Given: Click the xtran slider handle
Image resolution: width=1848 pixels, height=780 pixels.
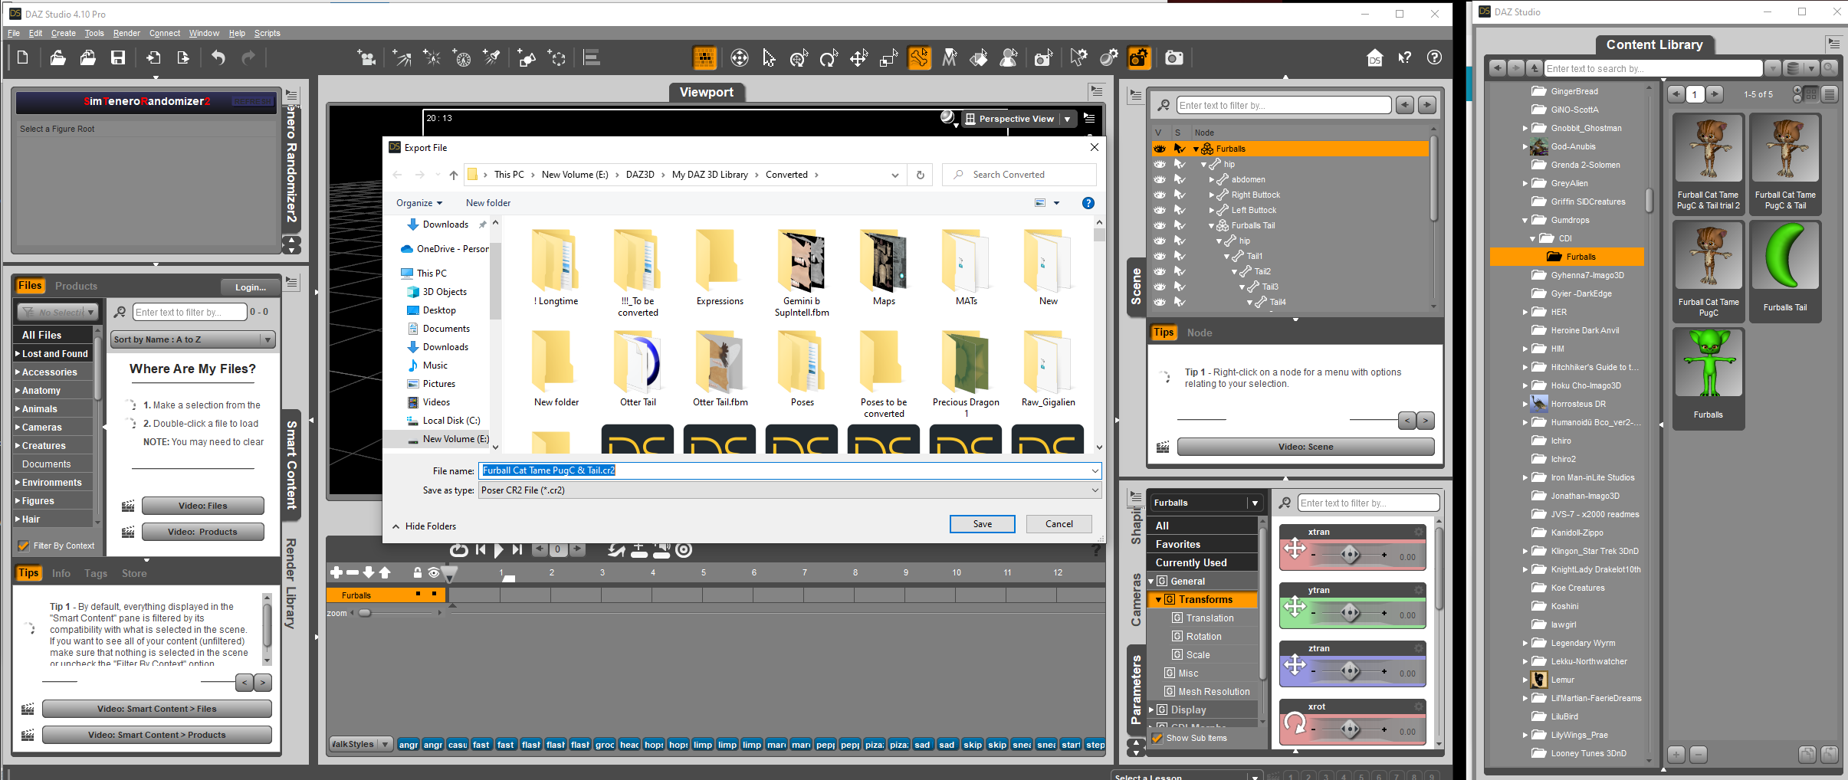Looking at the screenshot, I should pos(1350,555).
